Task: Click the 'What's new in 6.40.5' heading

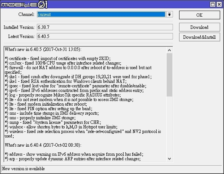Action: click(x=43, y=49)
